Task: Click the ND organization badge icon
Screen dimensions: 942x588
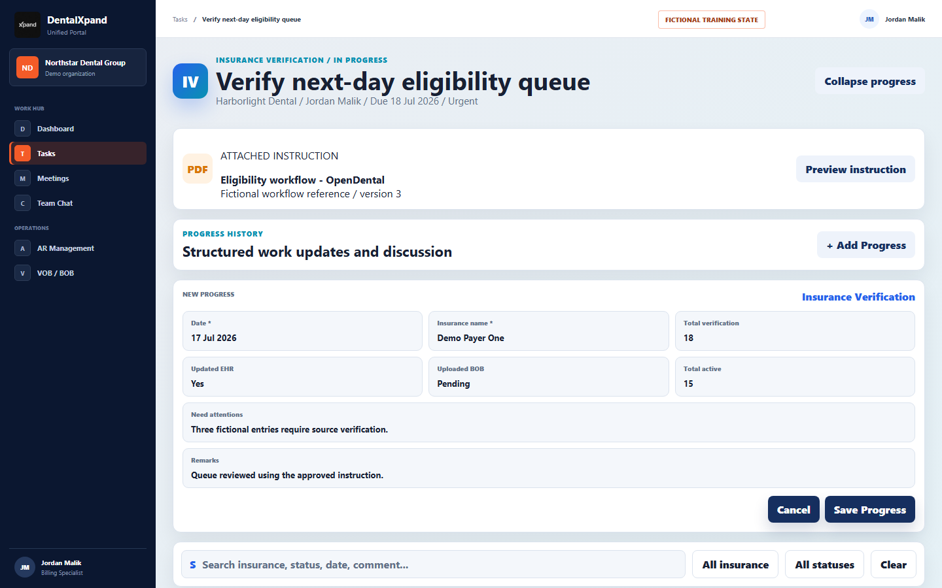Action: click(x=27, y=67)
